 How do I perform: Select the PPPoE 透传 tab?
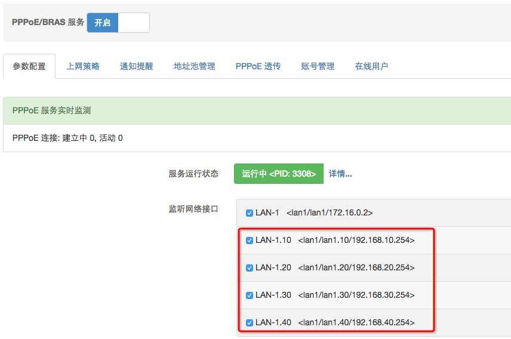258,66
